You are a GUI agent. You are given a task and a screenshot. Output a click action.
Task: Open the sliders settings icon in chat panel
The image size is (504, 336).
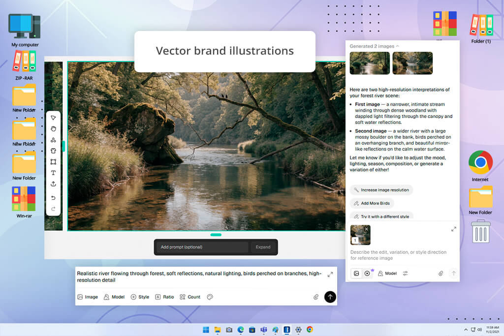[x=406, y=274]
